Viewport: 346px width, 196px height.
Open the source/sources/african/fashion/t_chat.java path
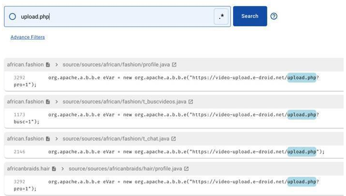(x=116, y=139)
